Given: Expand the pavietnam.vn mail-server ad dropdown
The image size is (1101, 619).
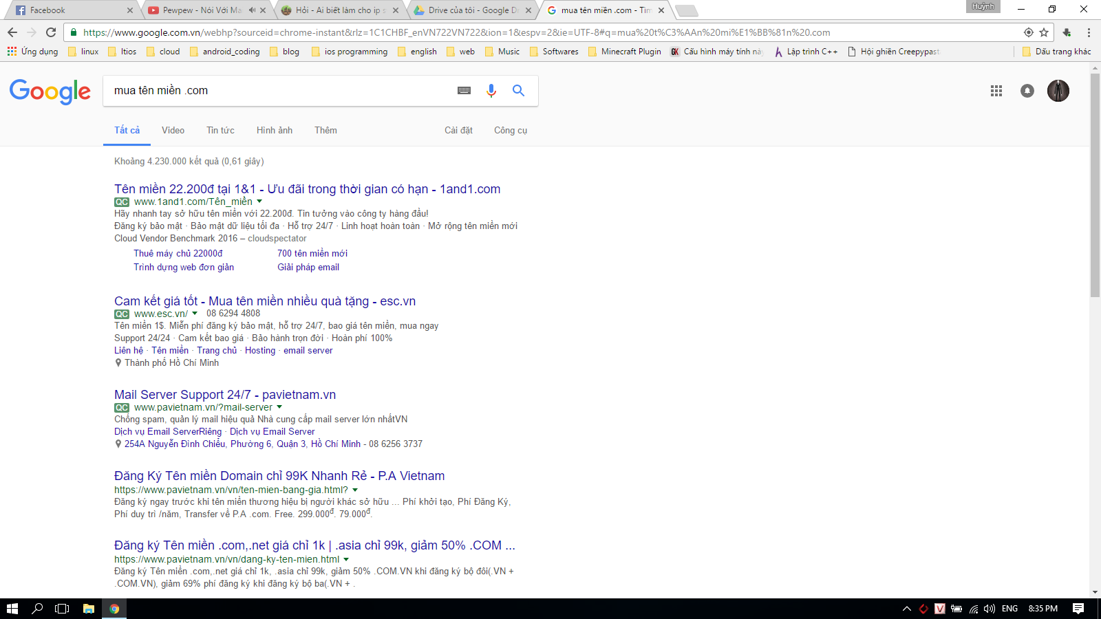Looking at the screenshot, I should (279, 407).
